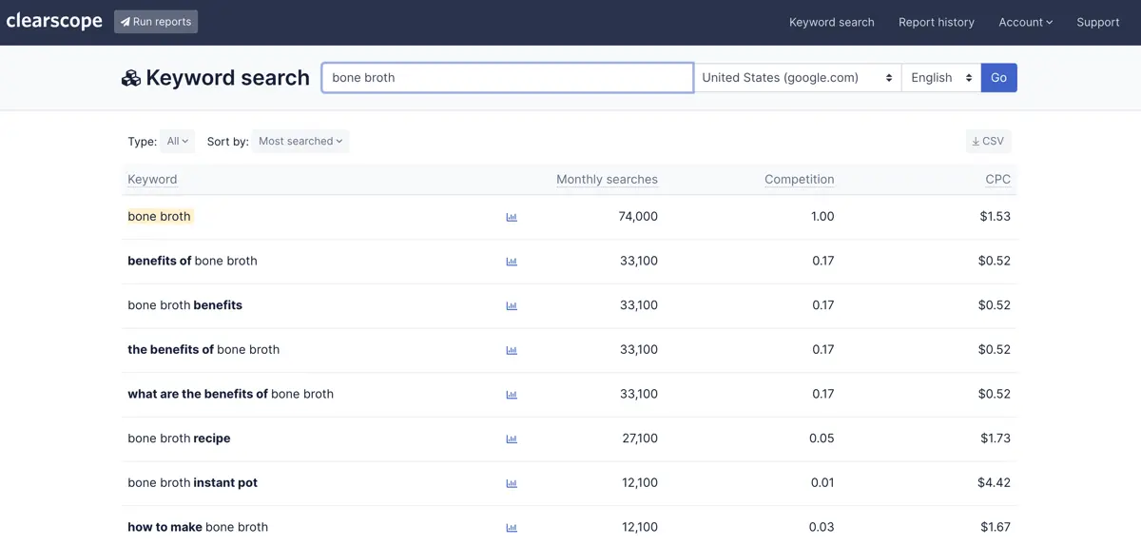Click the Run reports button
Viewport: 1141px width, 546px height.
(x=156, y=22)
